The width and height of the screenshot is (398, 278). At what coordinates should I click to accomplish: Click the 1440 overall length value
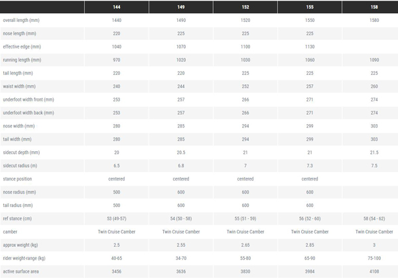click(117, 21)
